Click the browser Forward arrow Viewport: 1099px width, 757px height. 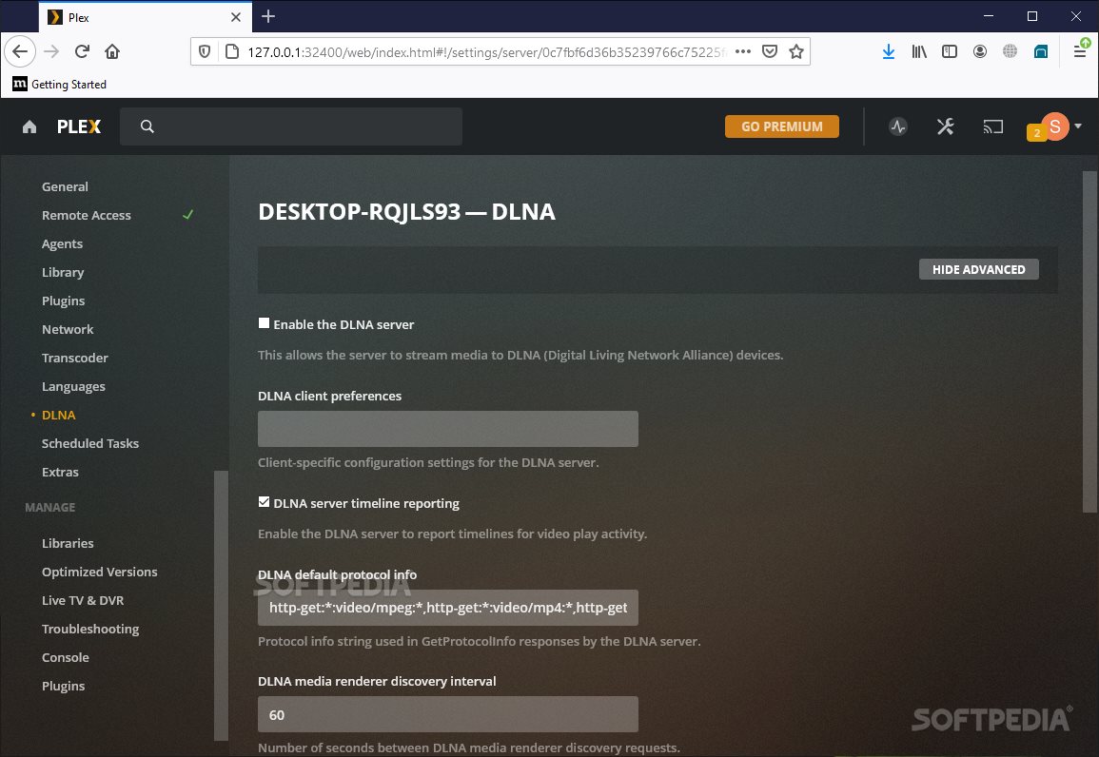point(51,51)
